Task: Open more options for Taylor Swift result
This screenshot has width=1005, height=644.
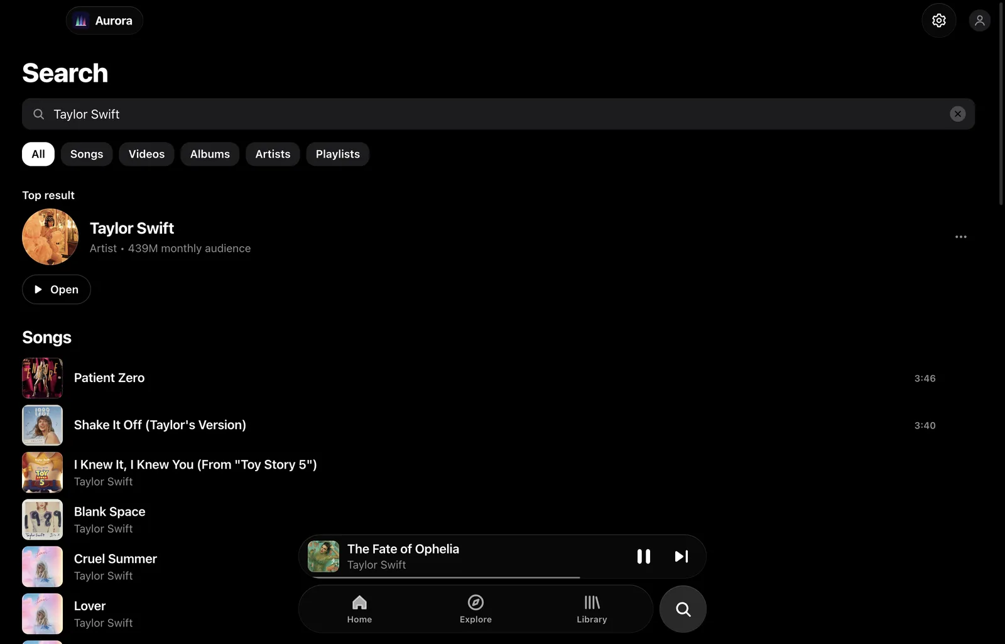Action: 960,237
